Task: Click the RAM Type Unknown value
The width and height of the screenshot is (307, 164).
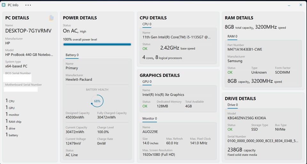Action: pyautogui.click(x=259, y=72)
